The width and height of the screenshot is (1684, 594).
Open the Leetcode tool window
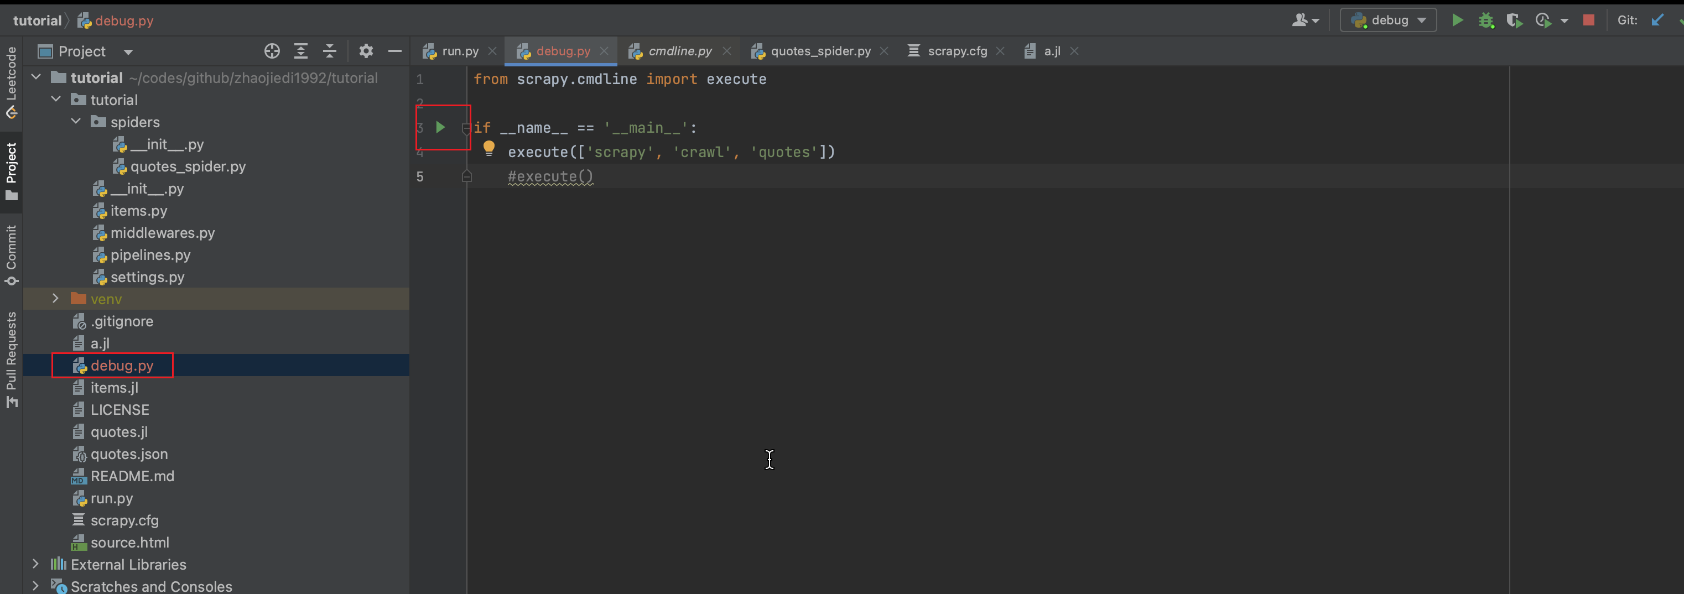tap(11, 82)
